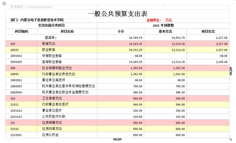Select the 科目编码 column header

[21, 31]
